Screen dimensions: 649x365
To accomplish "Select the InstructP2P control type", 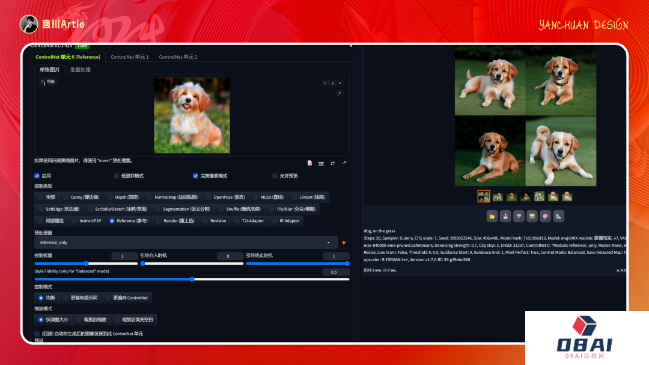I will 87,221.
